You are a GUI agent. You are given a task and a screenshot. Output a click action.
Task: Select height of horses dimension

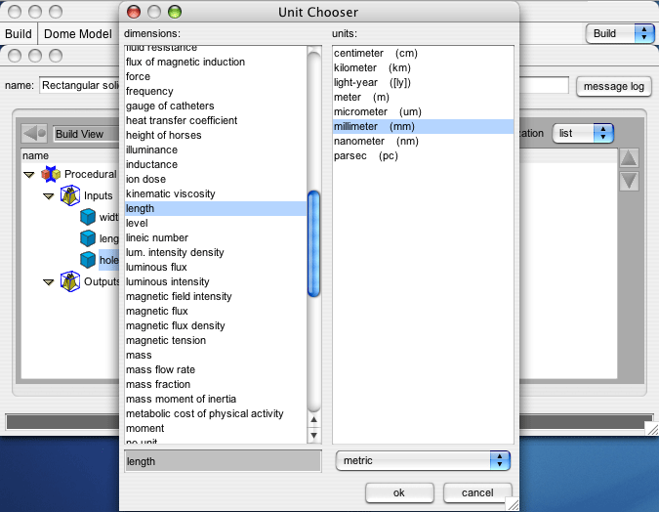[x=216, y=136]
